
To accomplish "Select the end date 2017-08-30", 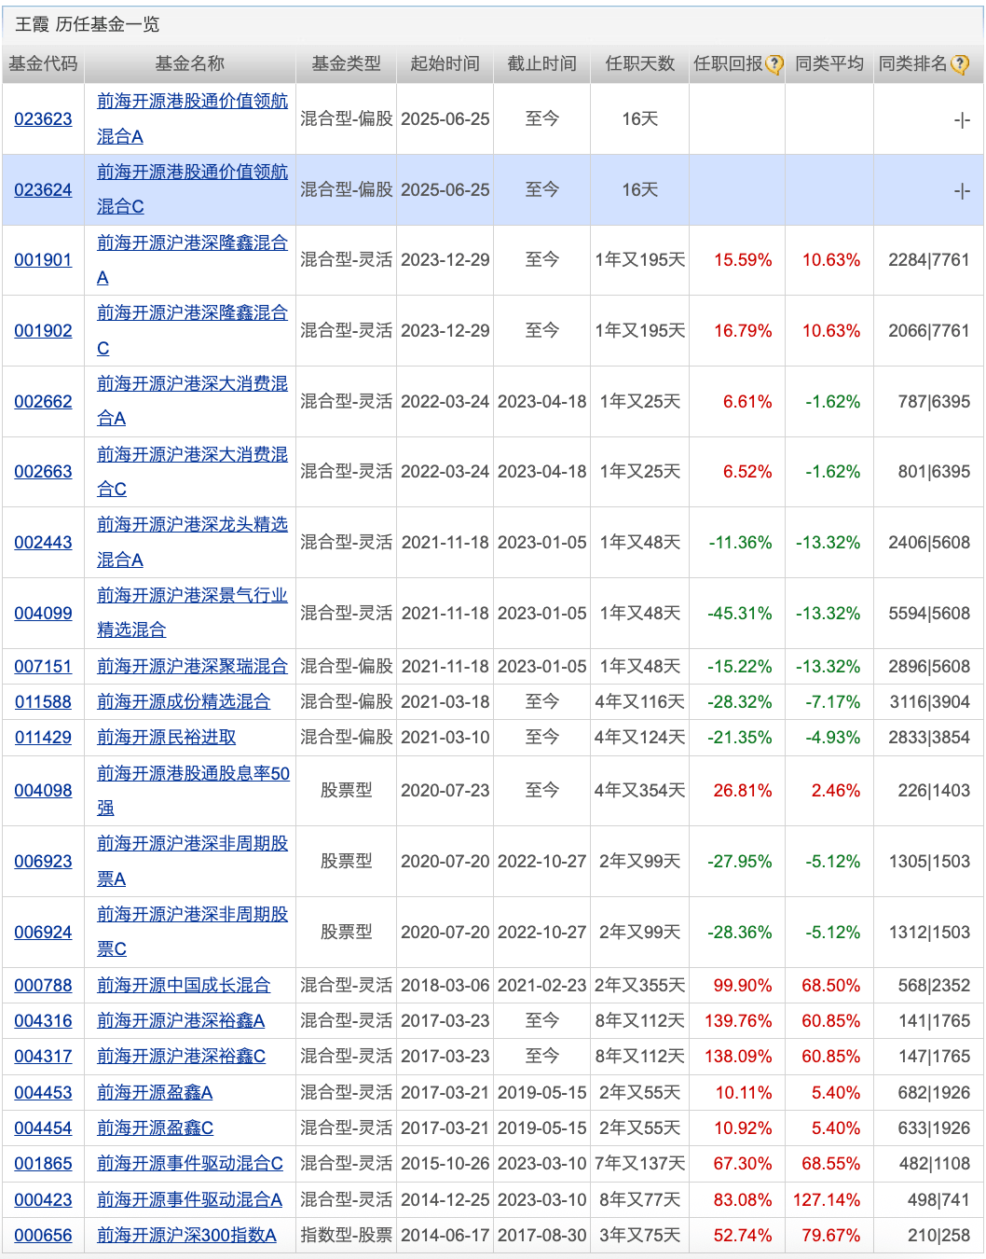I will [x=542, y=1235].
